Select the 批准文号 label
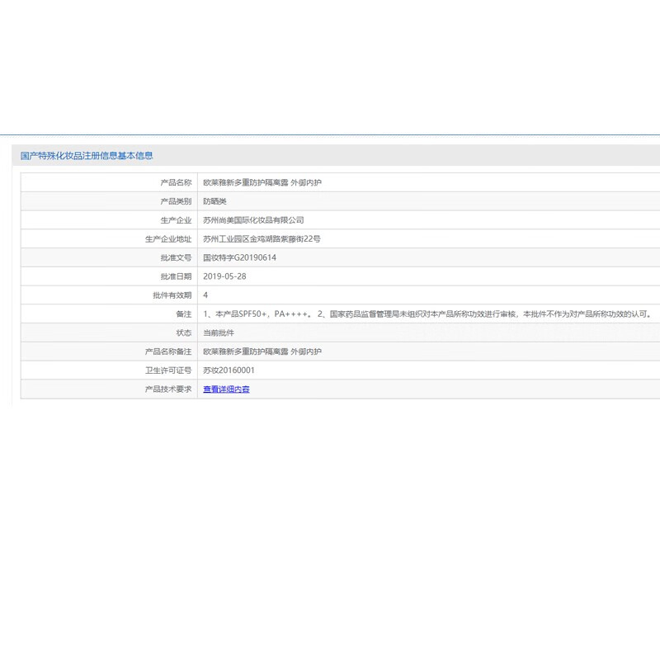The width and height of the screenshot is (660, 660). click(176, 257)
